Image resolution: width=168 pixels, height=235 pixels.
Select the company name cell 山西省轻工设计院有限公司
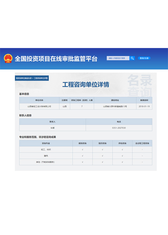tap(39, 106)
